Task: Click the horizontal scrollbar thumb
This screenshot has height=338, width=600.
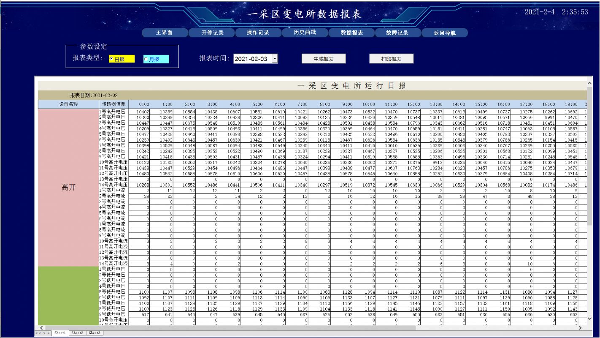Action: pos(230,327)
